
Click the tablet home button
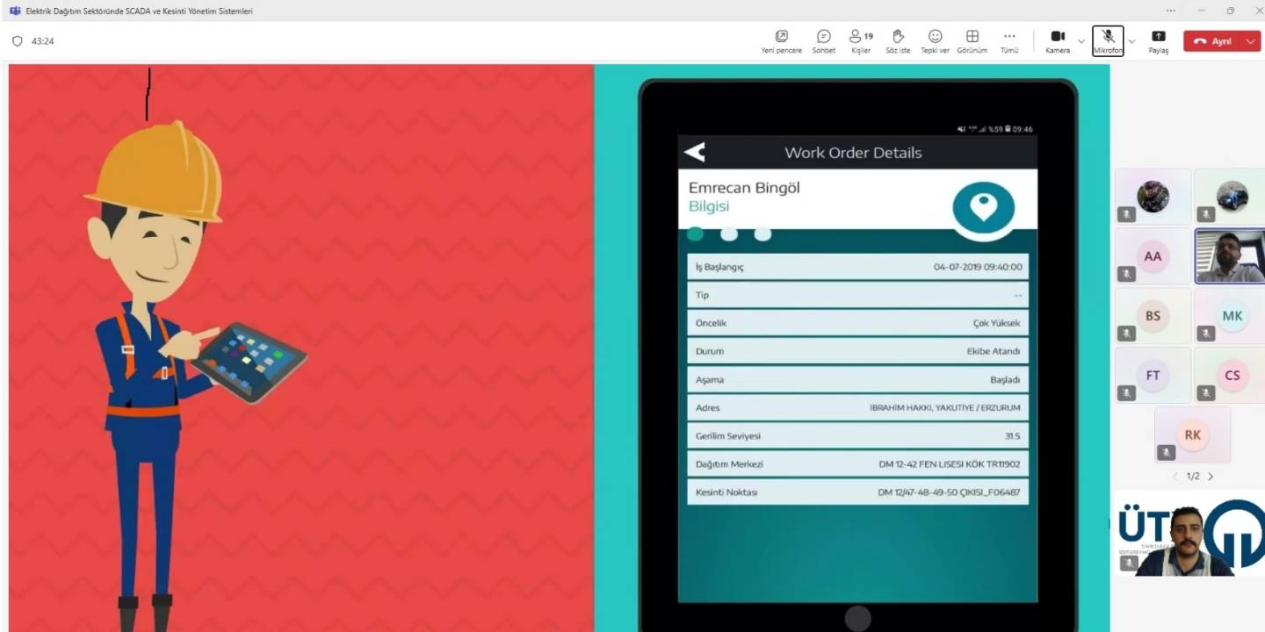(x=857, y=617)
